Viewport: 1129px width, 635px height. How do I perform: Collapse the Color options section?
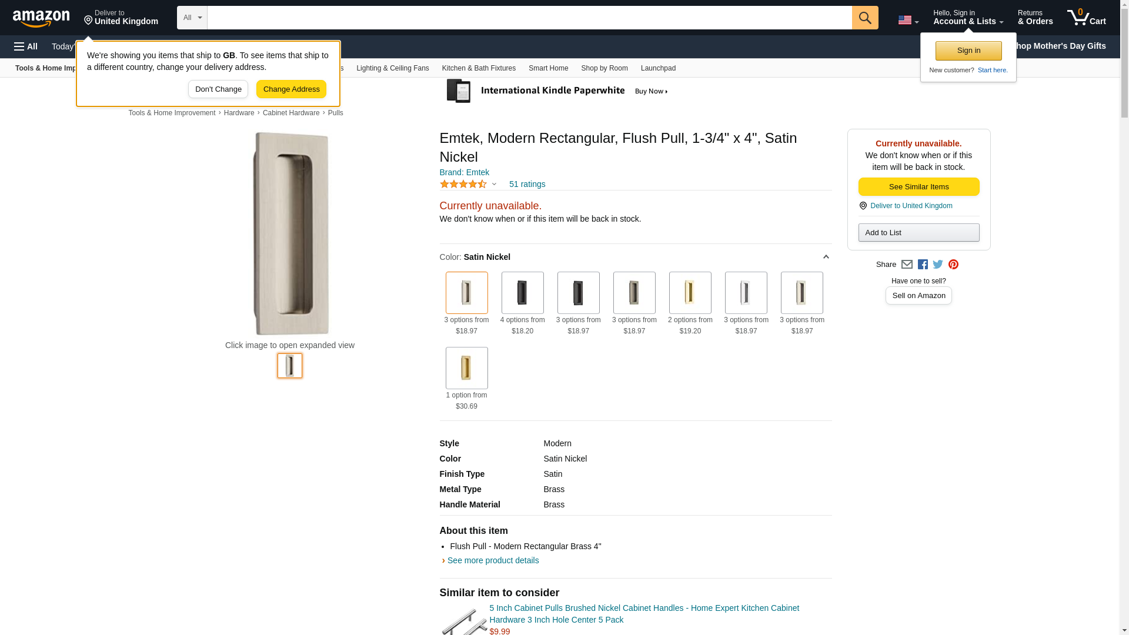(x=826, y=257)
